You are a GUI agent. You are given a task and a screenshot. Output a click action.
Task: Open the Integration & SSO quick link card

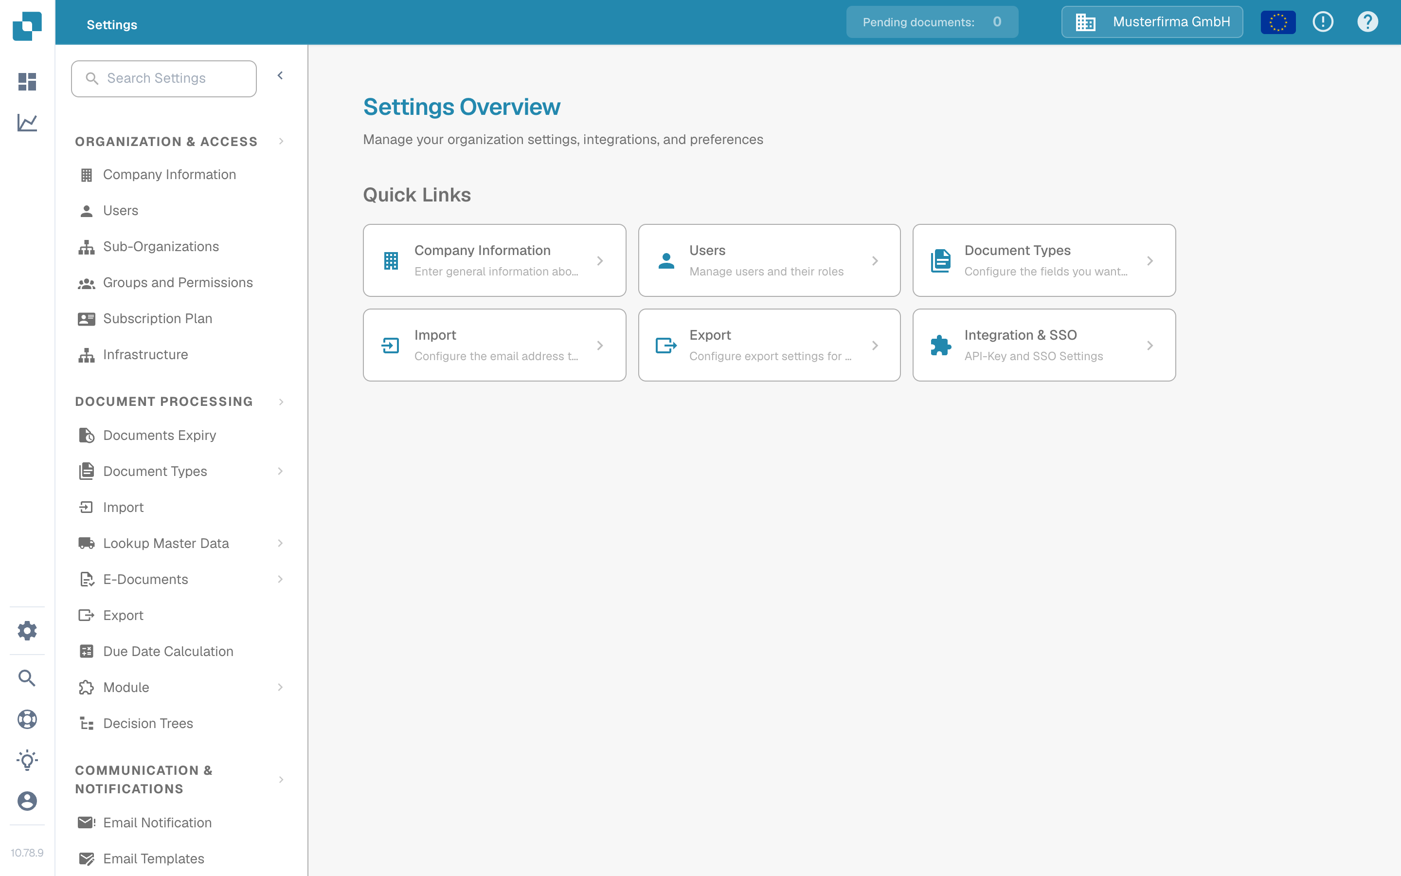[x=1044, y=346]
